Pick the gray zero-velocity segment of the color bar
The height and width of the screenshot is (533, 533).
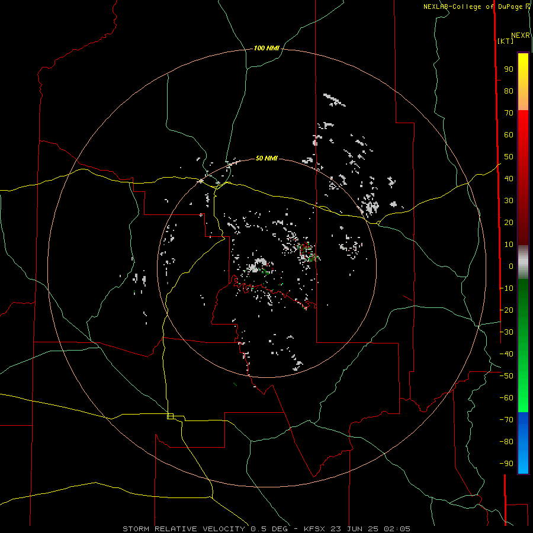[x=523, y=262]
